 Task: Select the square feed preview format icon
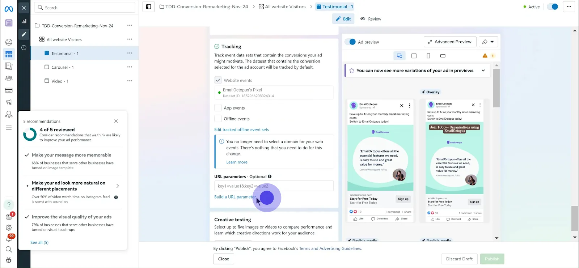tap(414, 56)
